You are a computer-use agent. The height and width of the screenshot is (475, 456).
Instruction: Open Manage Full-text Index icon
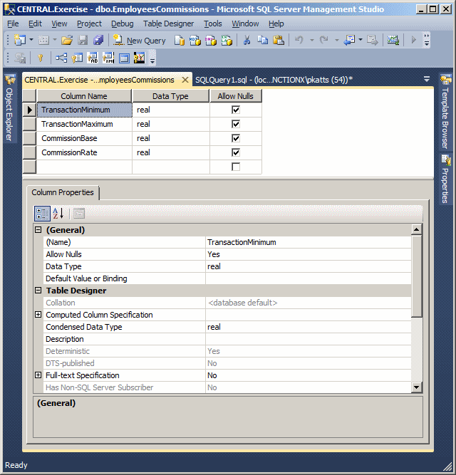coord(93,58)
